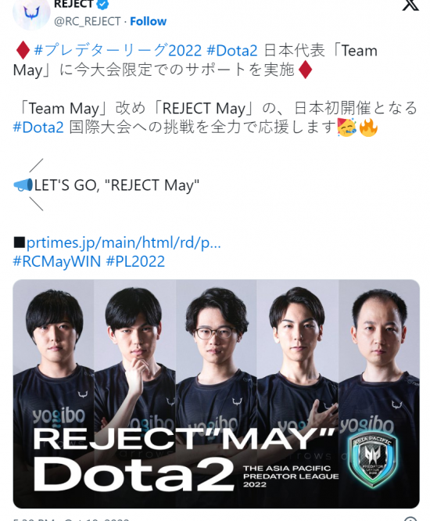Screen dimensions: 430x521
Task: Open the #Dota2 hashtag in the first line
Action: point(232,51)
